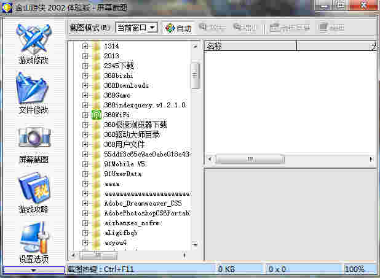Click the sidebar scroll-down arrow below 设置选项
Image resolution: width=380 pixels, height=278 pixels.
point(33,270)
